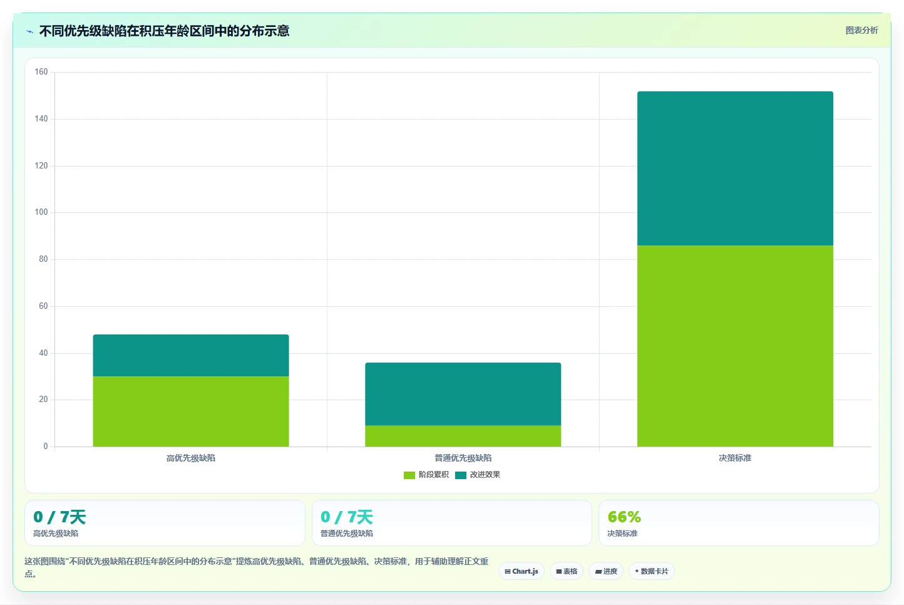Click the teal 改进效果 legend color box
Viewport: 904px width, 605px height.
click(461, 475)
